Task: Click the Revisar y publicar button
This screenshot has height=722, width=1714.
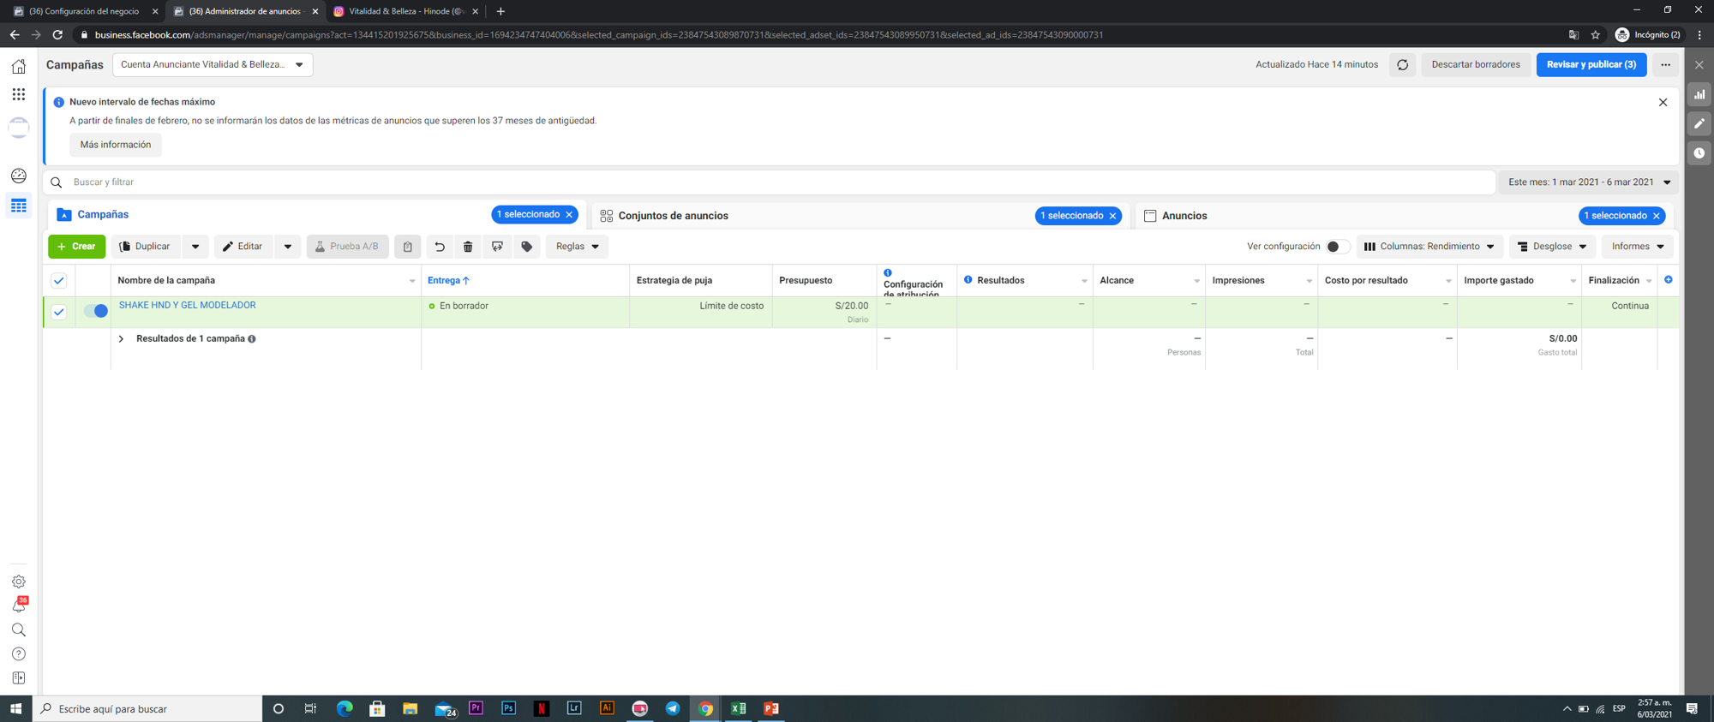Action: tap(1591, 65)
